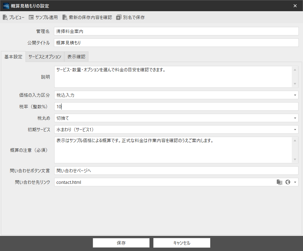Switch to the 基本設定 tab
Screen dimensions: 303x251
click(x=13, y=57)
